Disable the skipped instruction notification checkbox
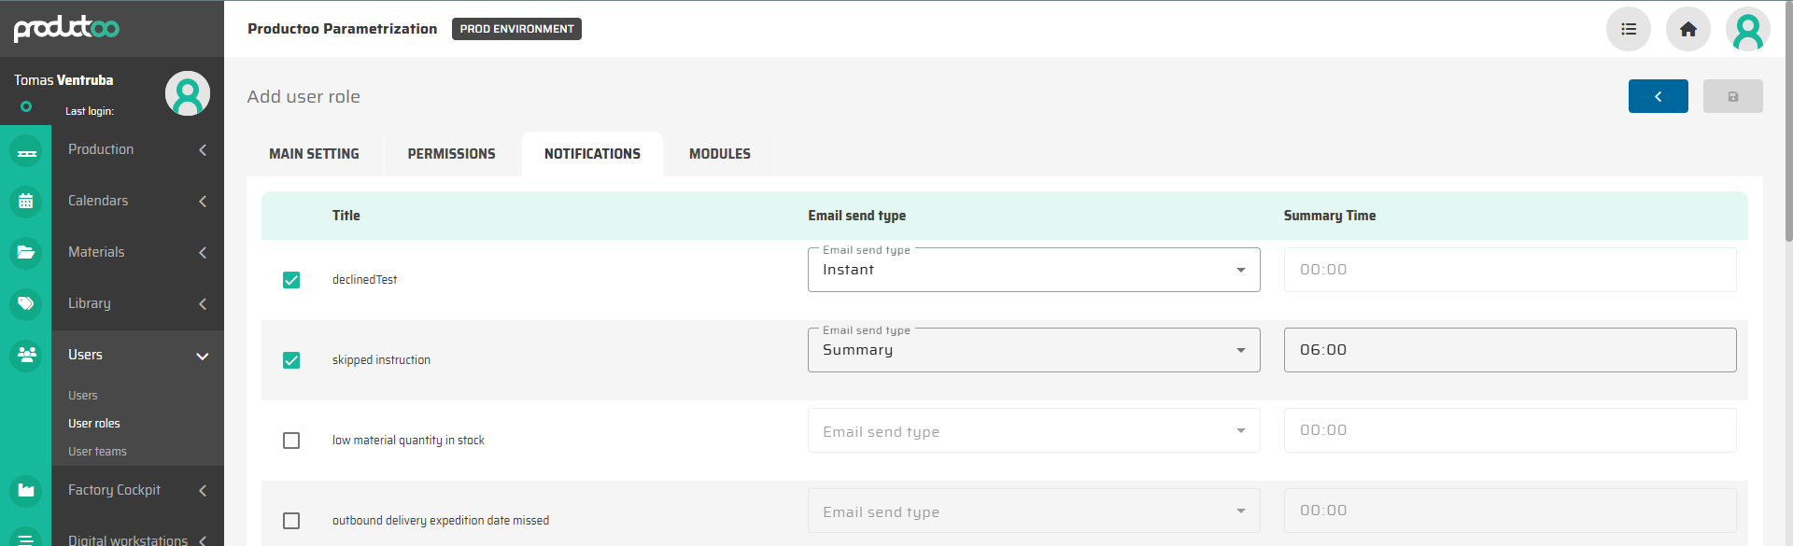Image resolution: width=1793 pixels, height=546 pixels. coord(291,360)
